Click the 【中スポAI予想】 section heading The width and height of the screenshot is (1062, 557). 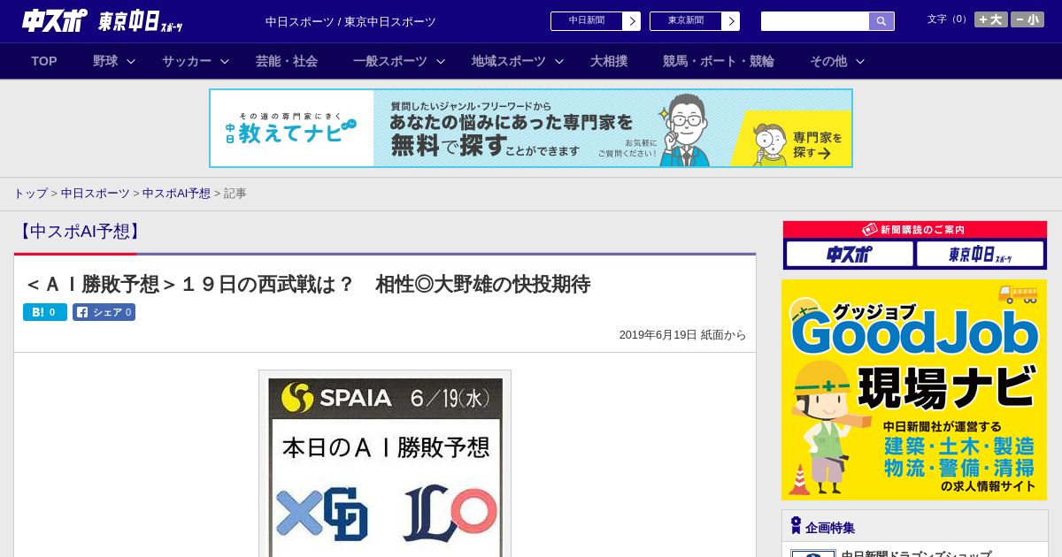(79, 232)
